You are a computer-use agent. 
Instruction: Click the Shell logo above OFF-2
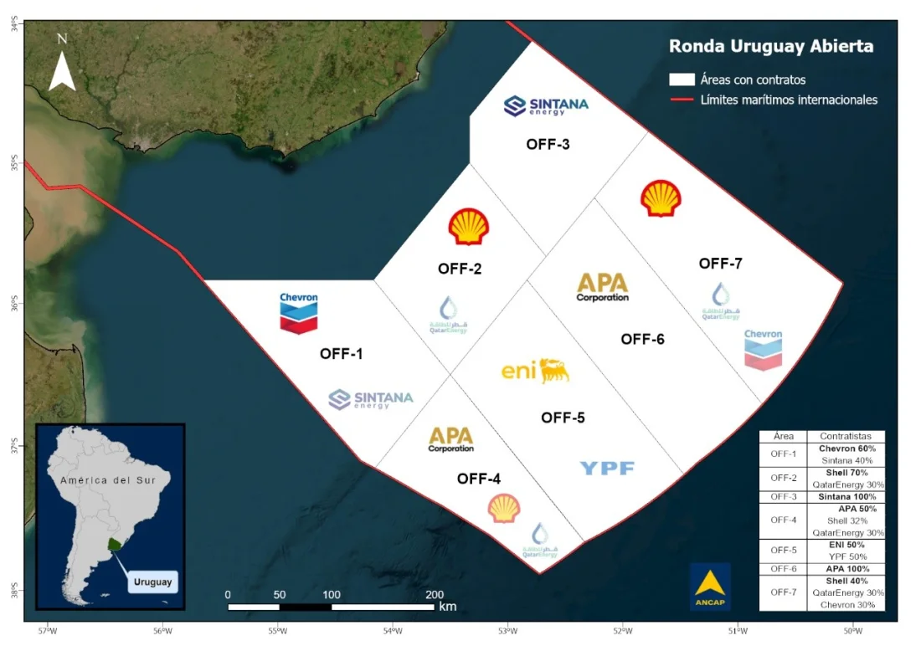pos(468,227)
